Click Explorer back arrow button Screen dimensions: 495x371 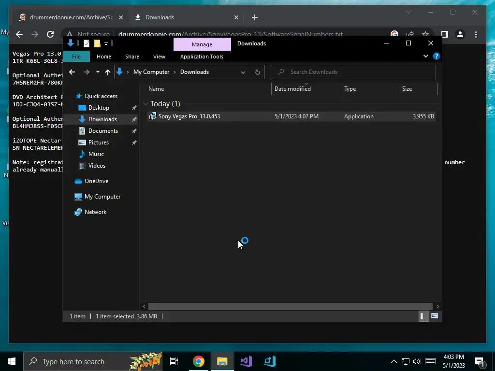pos(72,72)
